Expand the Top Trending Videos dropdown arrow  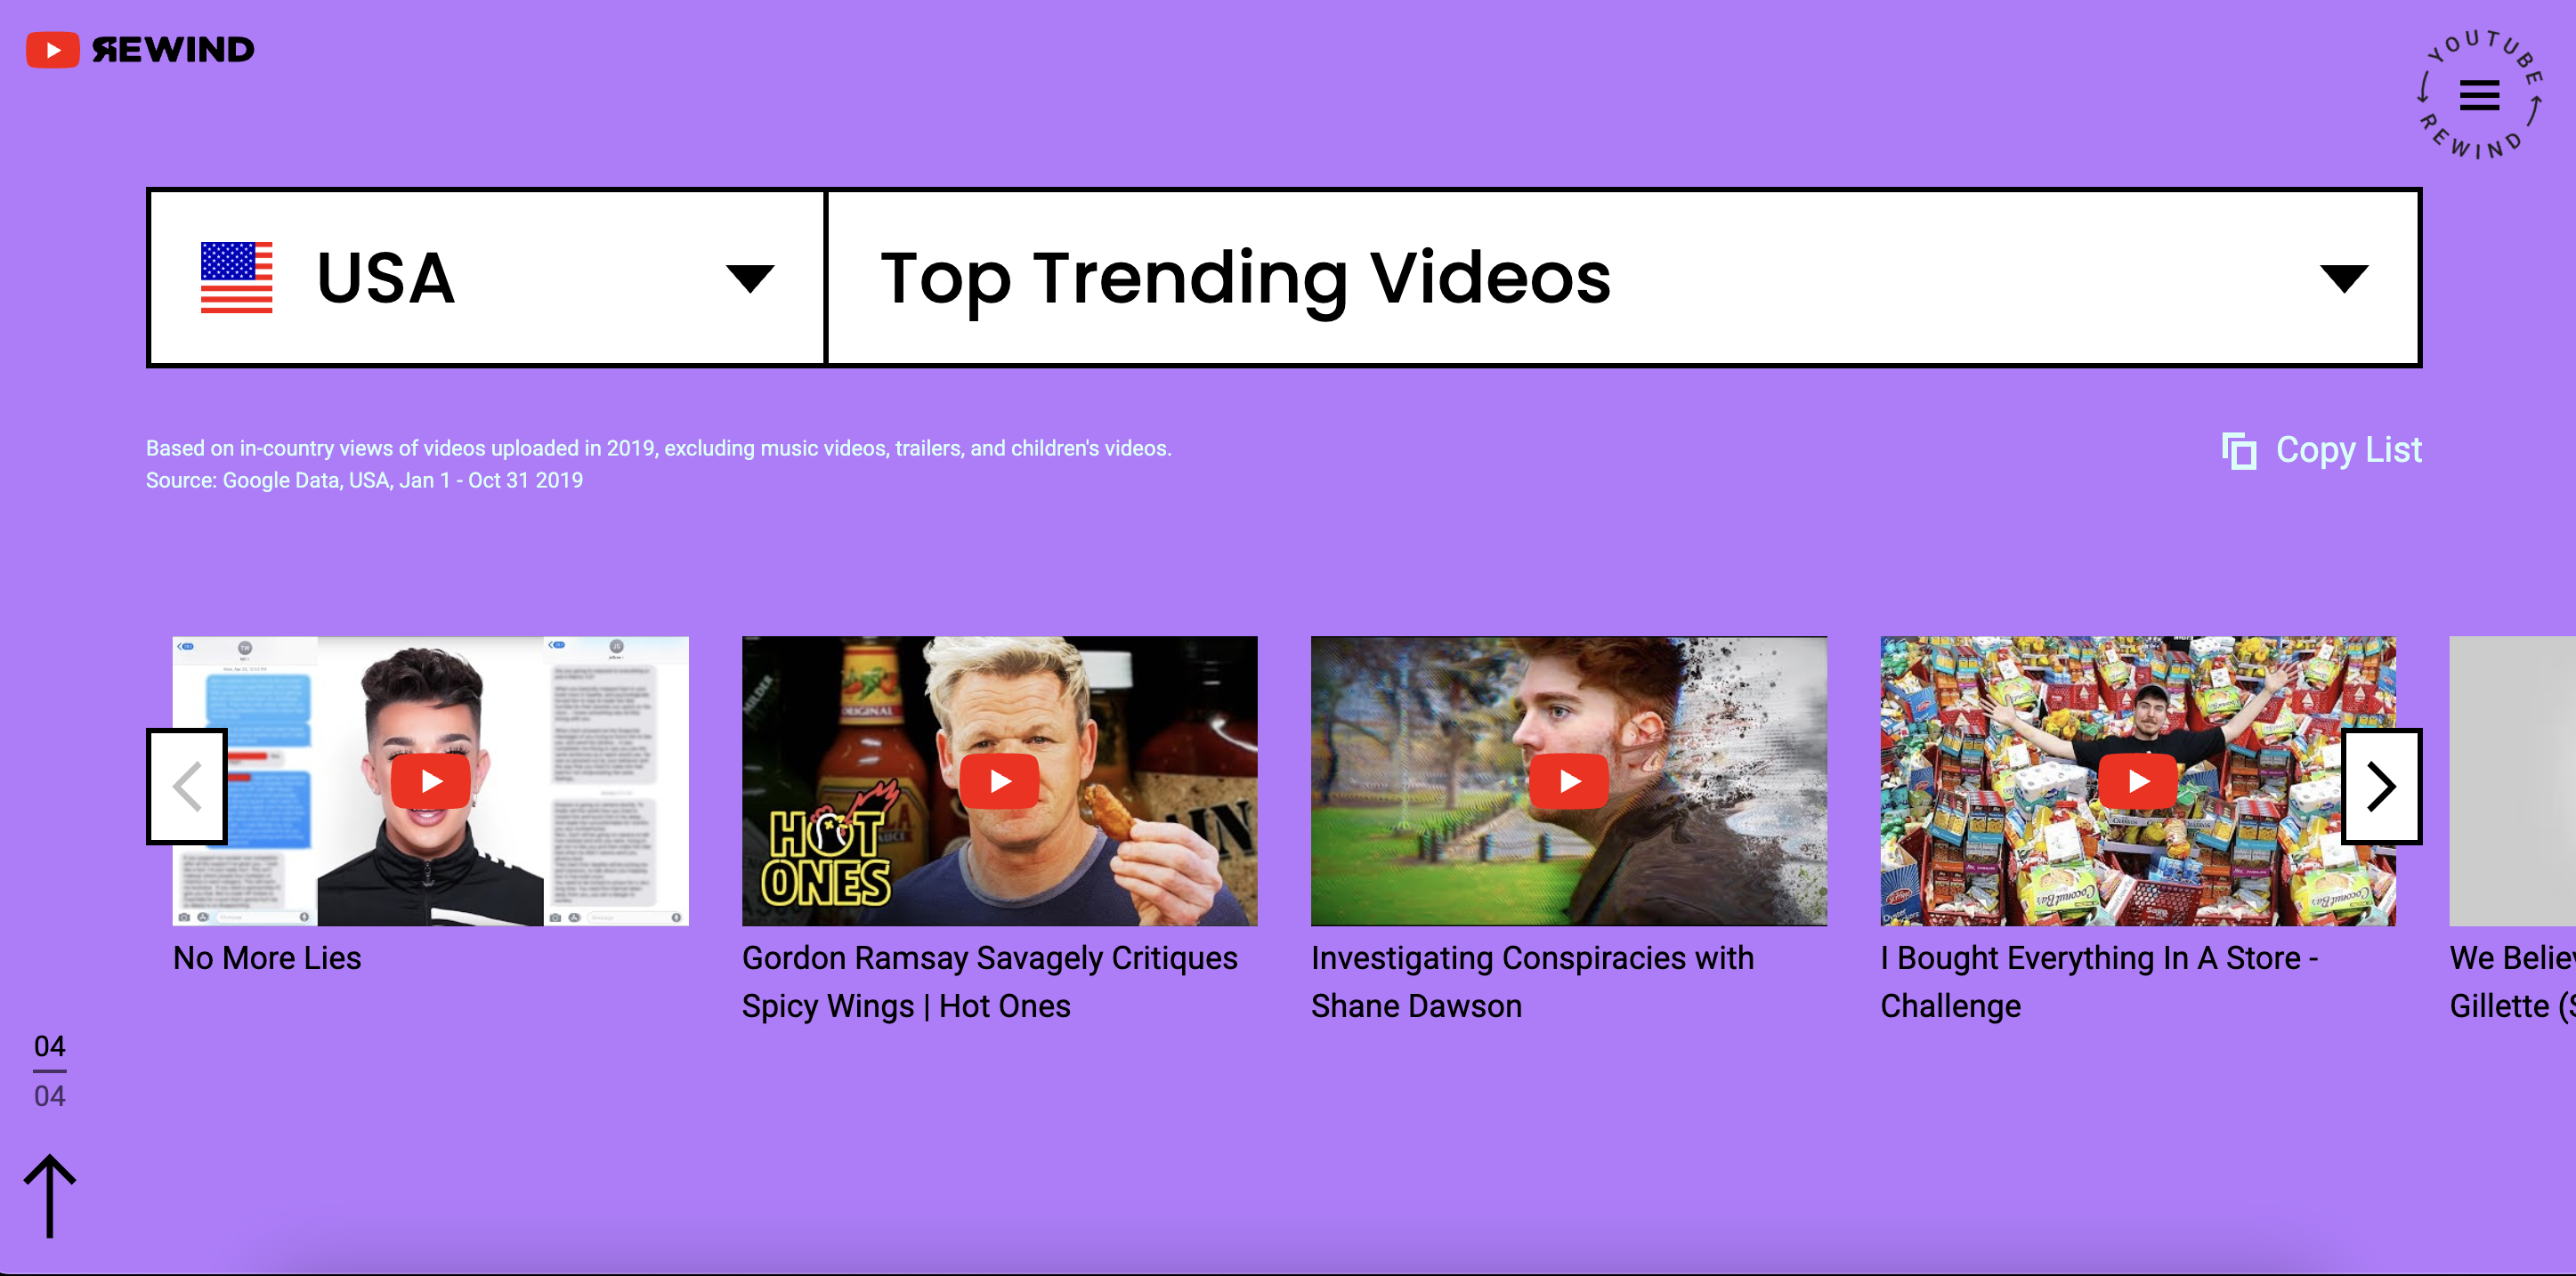pos(2343,277)
